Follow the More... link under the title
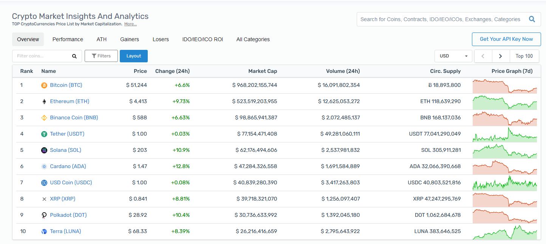Viewport: 546px width, 244px height. point(130,24)
